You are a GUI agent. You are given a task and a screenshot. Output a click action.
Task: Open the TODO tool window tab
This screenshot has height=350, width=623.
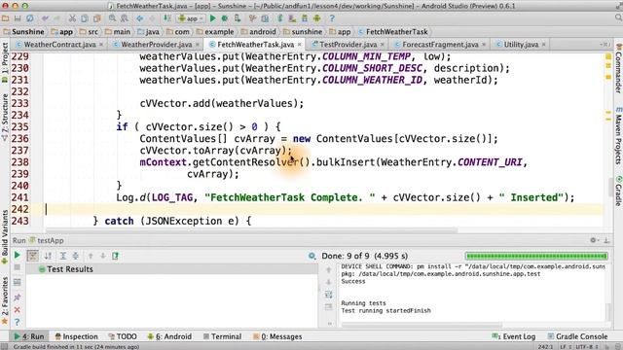pyautogui.click(x=123, y=336)
